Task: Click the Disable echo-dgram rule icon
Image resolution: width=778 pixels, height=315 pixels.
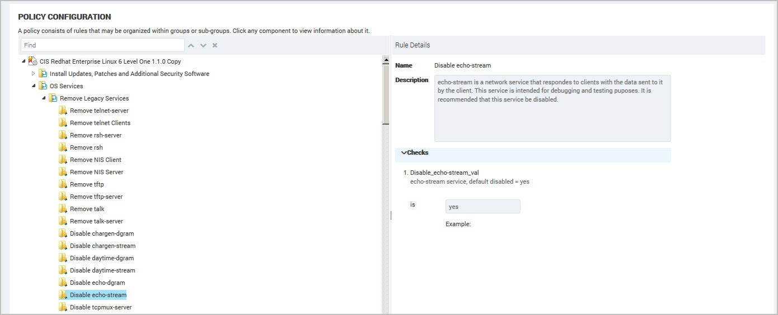Action: point(63,283)
